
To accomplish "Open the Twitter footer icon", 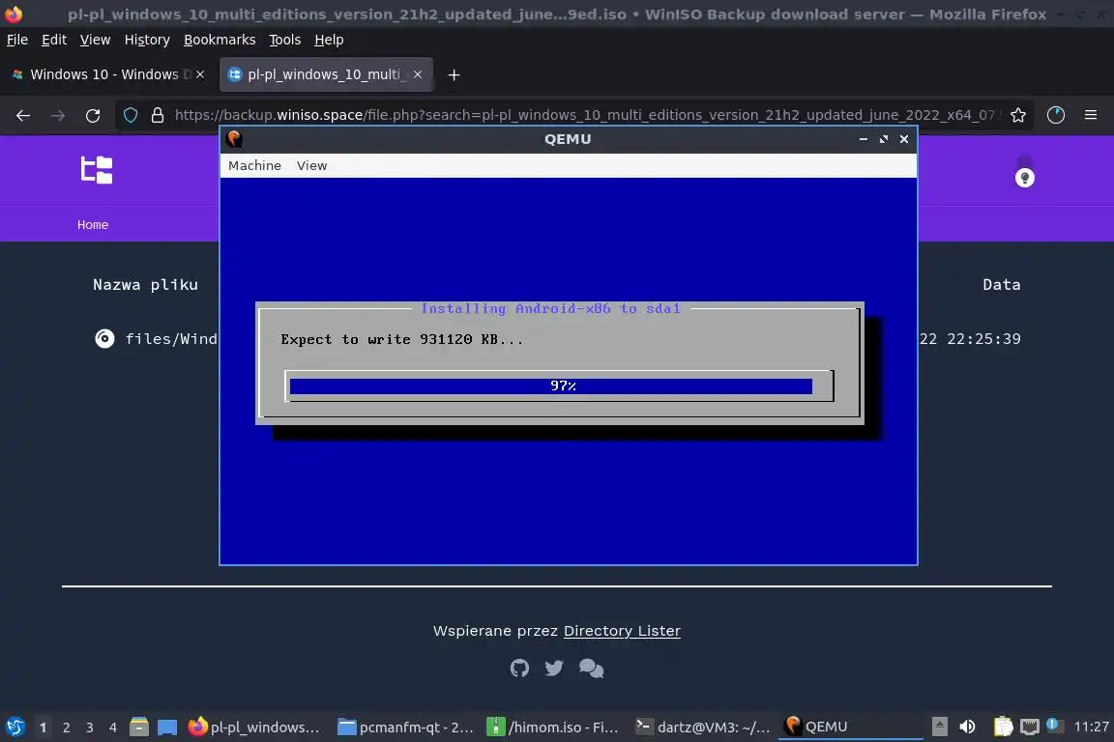I will (x=554, y=669).
